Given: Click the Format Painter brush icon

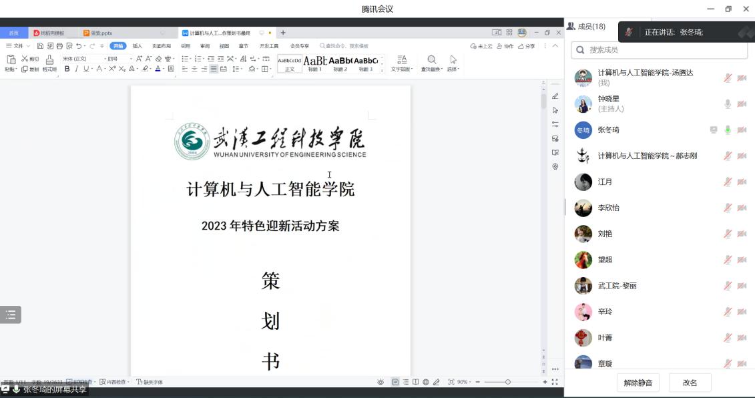Looking at the screenshot, I should click(x=49, y=60).
